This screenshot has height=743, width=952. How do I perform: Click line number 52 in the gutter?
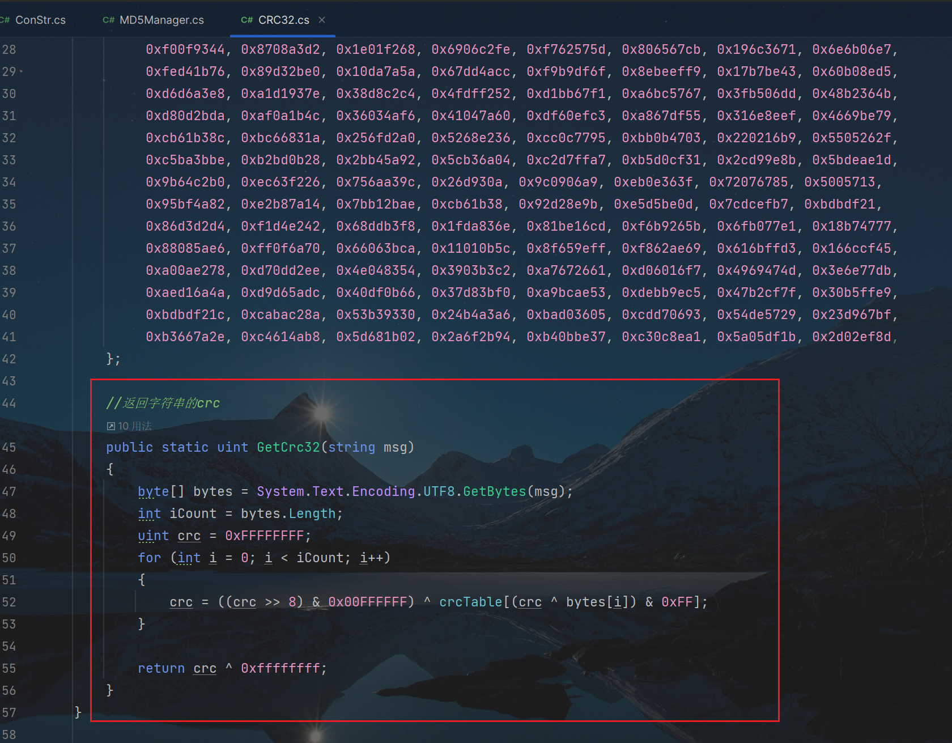click(9, 602)
